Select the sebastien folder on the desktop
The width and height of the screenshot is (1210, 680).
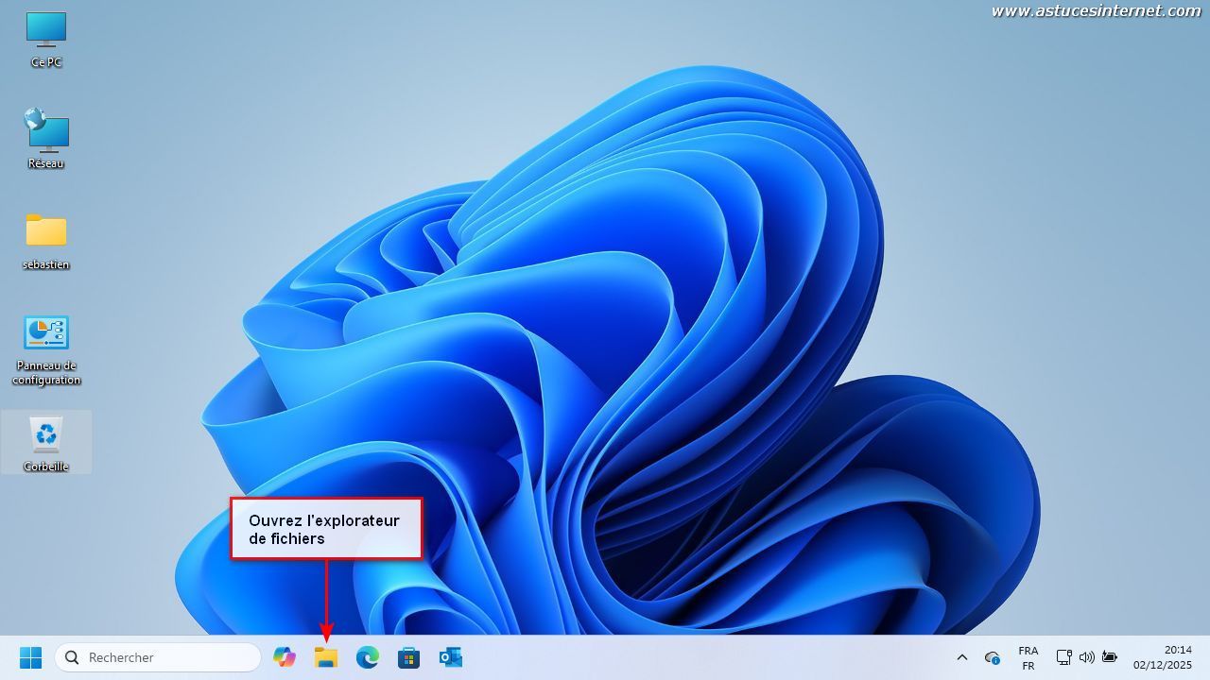coord(45,240)
